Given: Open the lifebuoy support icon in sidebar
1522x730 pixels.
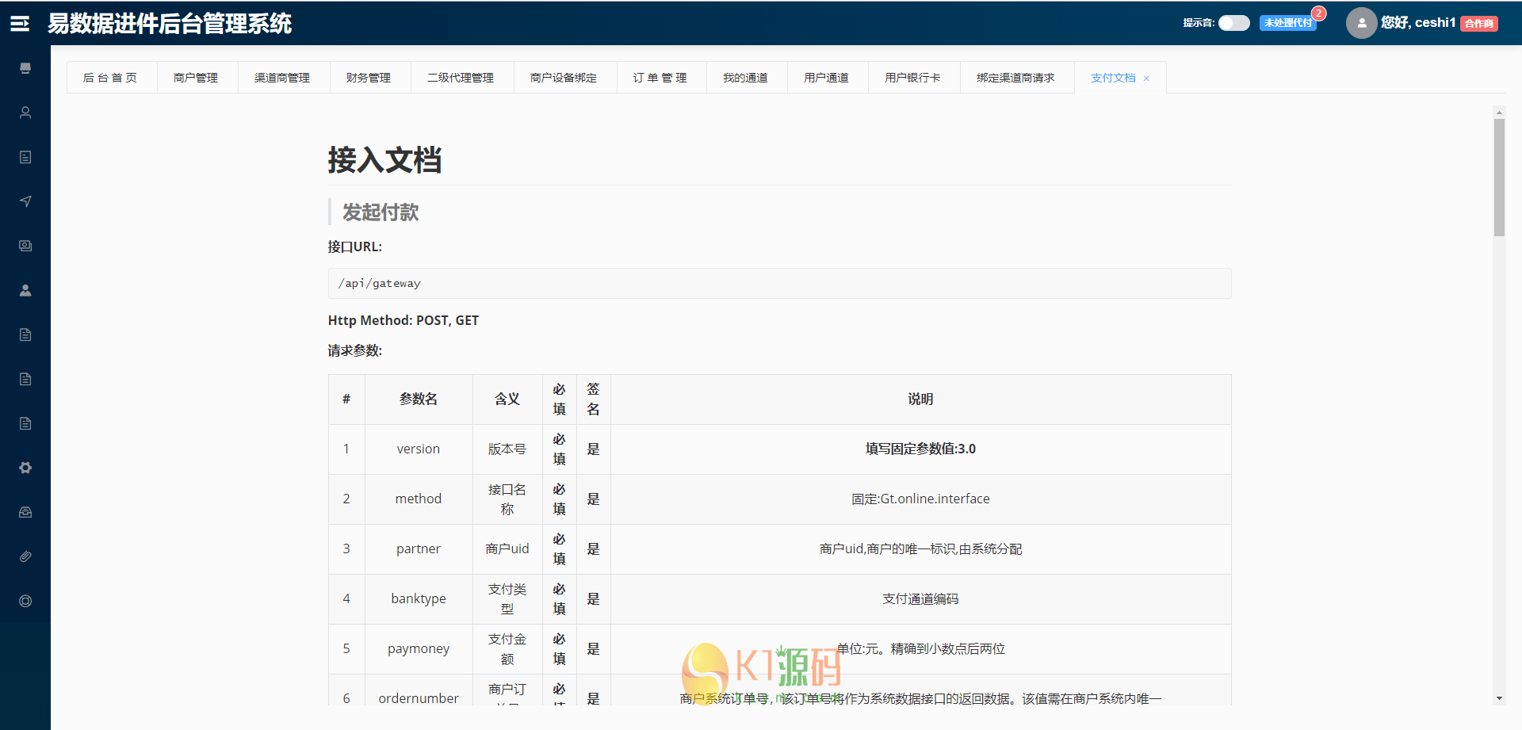Looking at the screenshot, I should [25, 601].
